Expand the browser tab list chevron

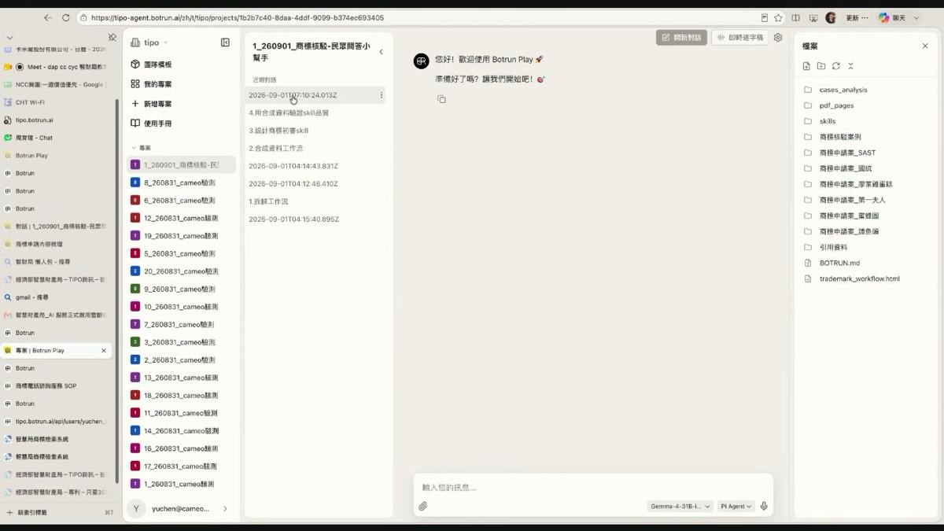point(9,37)
